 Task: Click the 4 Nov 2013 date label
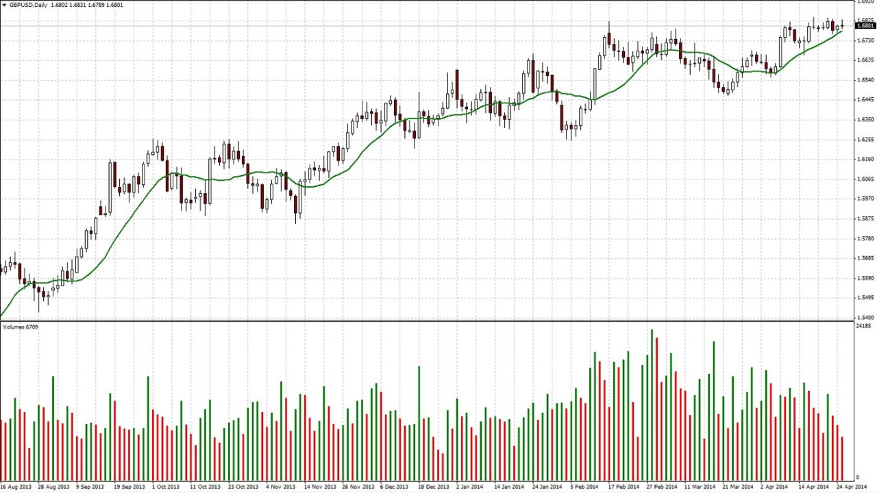(280, 487)
